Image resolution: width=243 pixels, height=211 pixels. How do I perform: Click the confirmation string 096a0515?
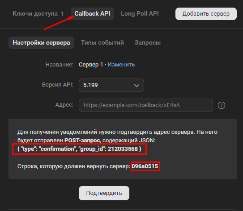point(145,166)
